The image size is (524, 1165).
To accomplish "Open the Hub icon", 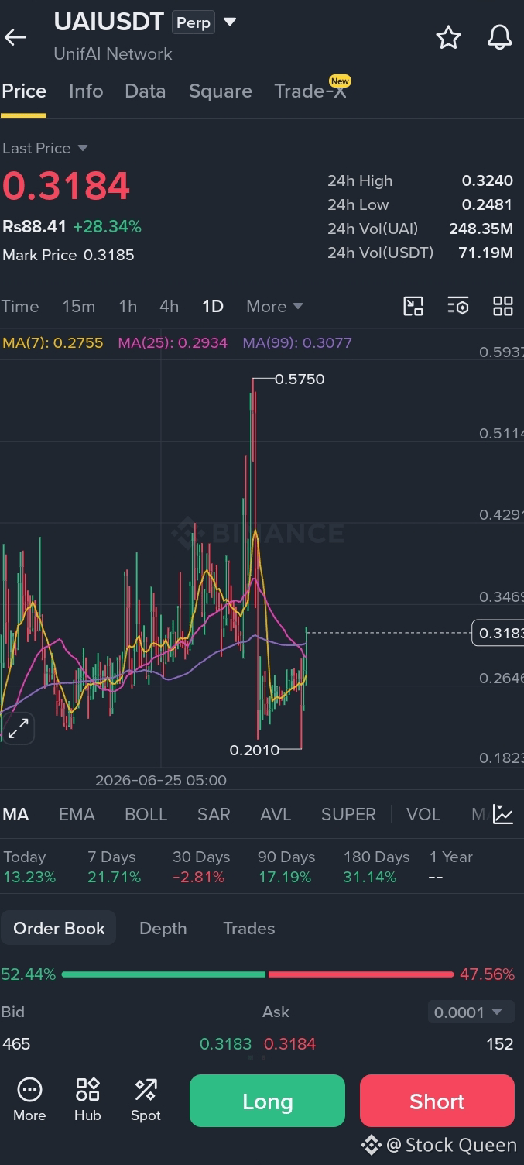I will (x=87, y=1099).
